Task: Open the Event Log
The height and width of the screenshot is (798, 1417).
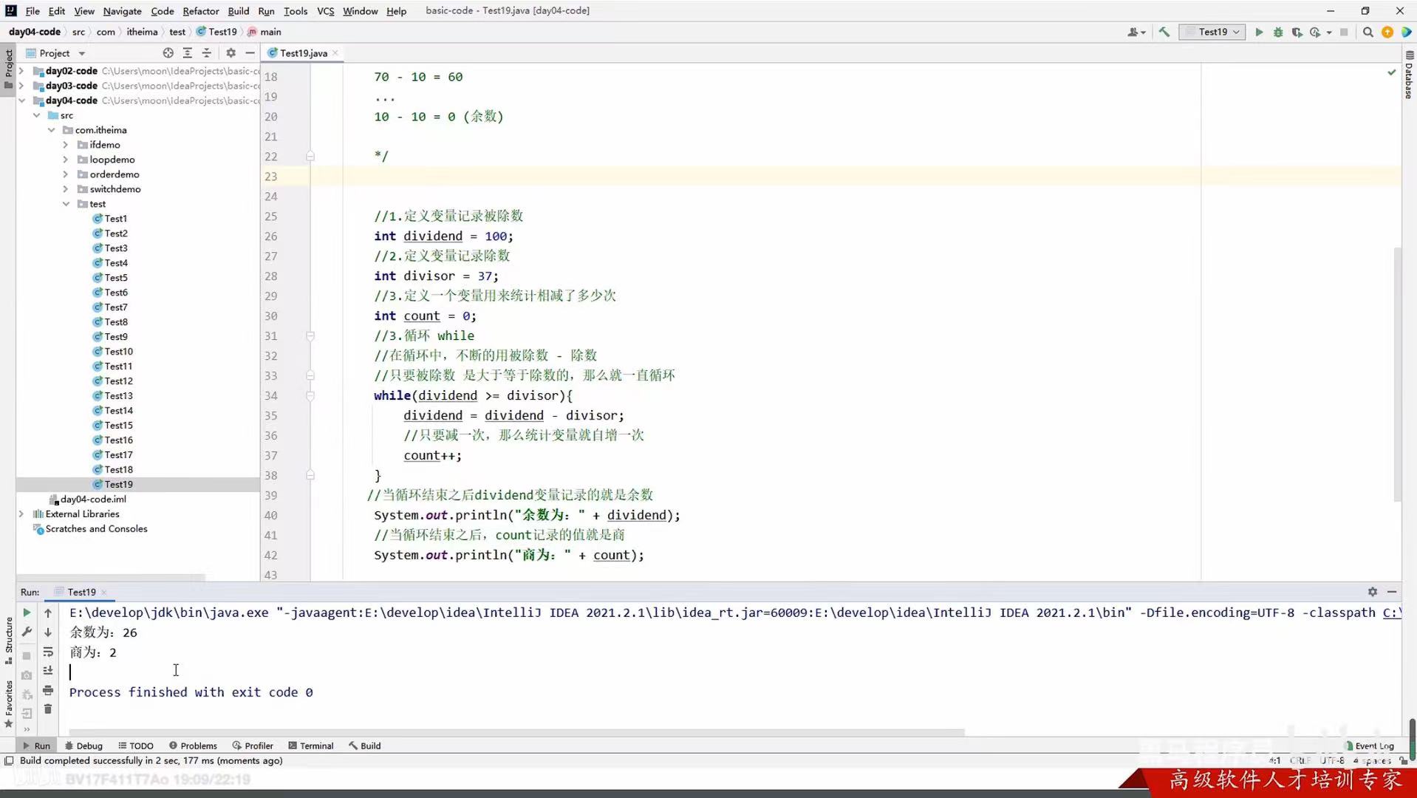Action: 1371,746
